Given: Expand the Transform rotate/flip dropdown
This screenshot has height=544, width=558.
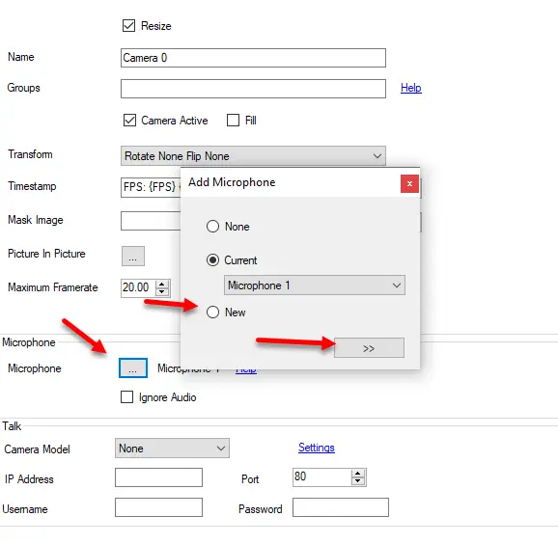Looking at the screenshot, I should click(x=253, y=156).
